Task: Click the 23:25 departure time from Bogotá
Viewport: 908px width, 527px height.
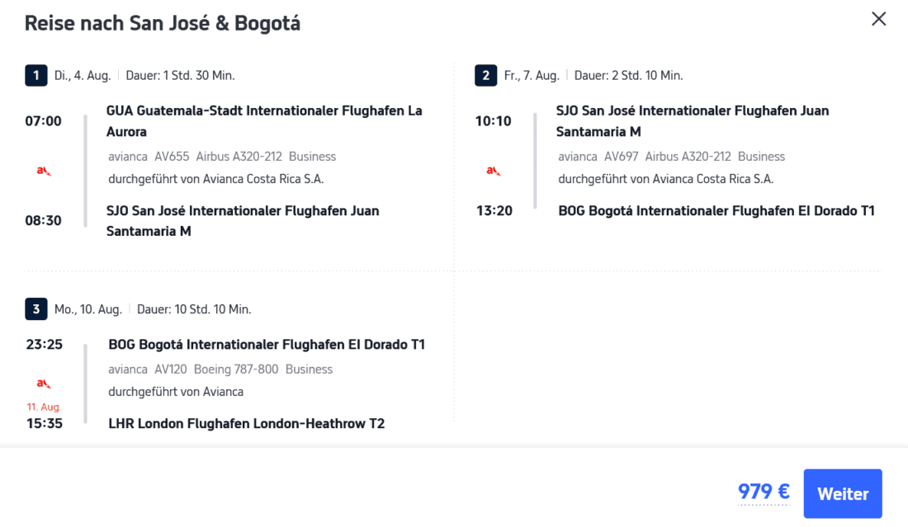Action: coord(44,344)
